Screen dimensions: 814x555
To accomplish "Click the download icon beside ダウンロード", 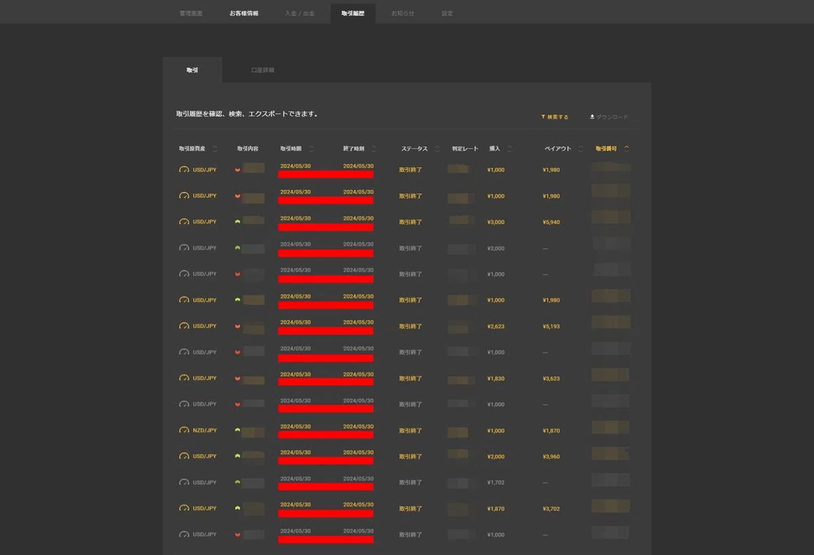I will click(x=592, y=117).
